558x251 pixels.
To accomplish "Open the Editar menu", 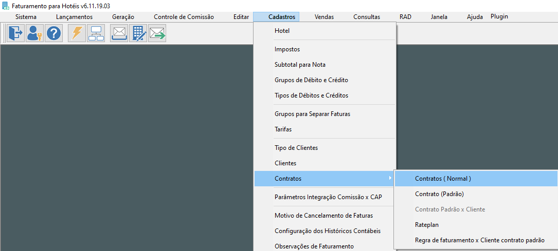I will point(241,17).
